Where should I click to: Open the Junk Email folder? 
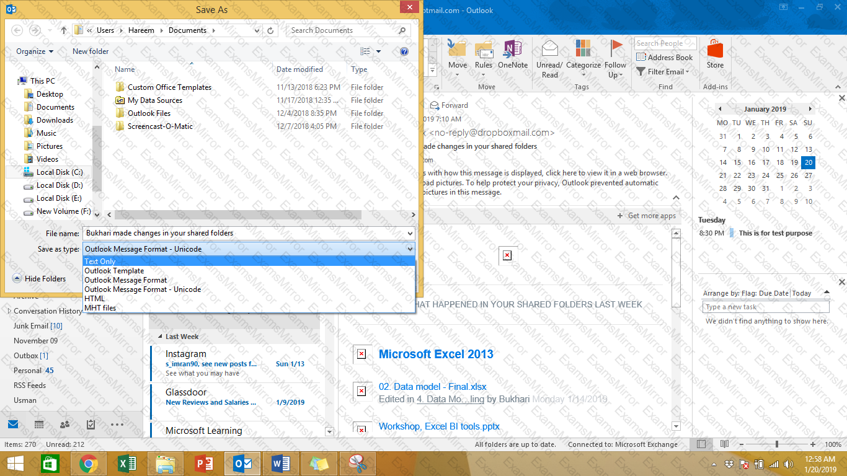point(38,326)
